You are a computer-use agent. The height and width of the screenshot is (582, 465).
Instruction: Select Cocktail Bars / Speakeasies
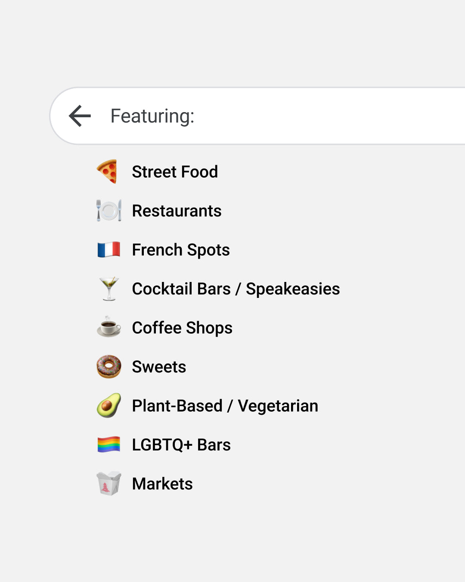(236, 289)
